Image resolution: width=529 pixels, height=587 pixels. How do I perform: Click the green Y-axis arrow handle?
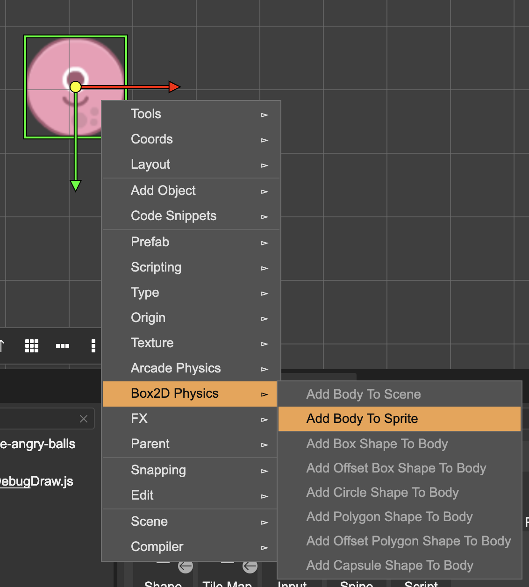click(x=76, y=186)
